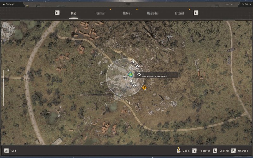Switch to the Notes tab
This screenshot has width=253, height=158.
click(126, 13)
